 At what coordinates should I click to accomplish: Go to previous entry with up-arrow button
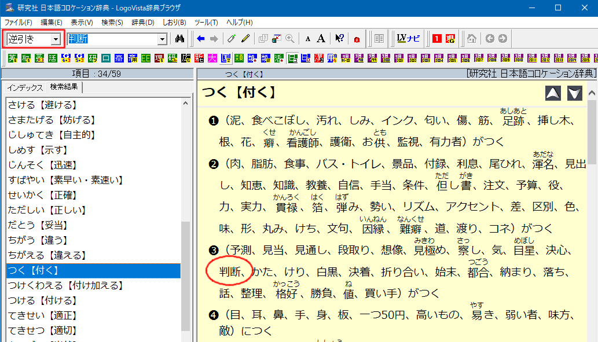[553, 93]
